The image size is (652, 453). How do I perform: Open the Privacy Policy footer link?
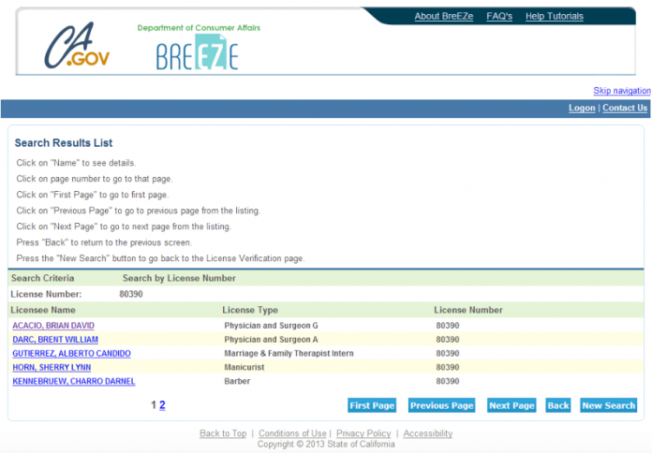[x=363, y=433]
